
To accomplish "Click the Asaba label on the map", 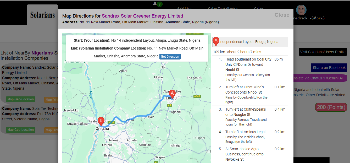I will pyautogui.click(x=93, y=122).
